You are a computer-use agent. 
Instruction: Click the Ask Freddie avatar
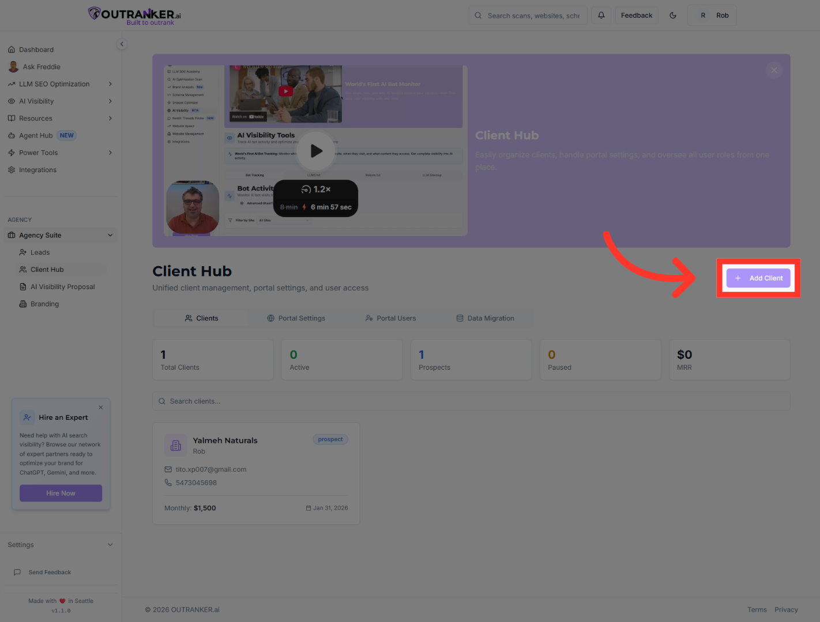click(13, 67)
